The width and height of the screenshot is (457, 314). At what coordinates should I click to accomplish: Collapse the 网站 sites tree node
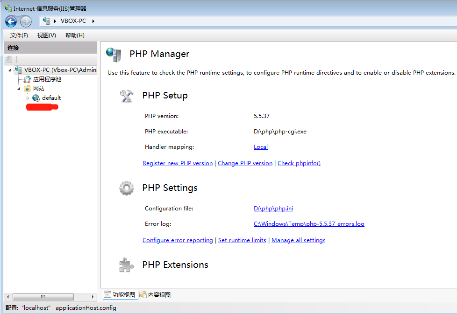point(19,89)
